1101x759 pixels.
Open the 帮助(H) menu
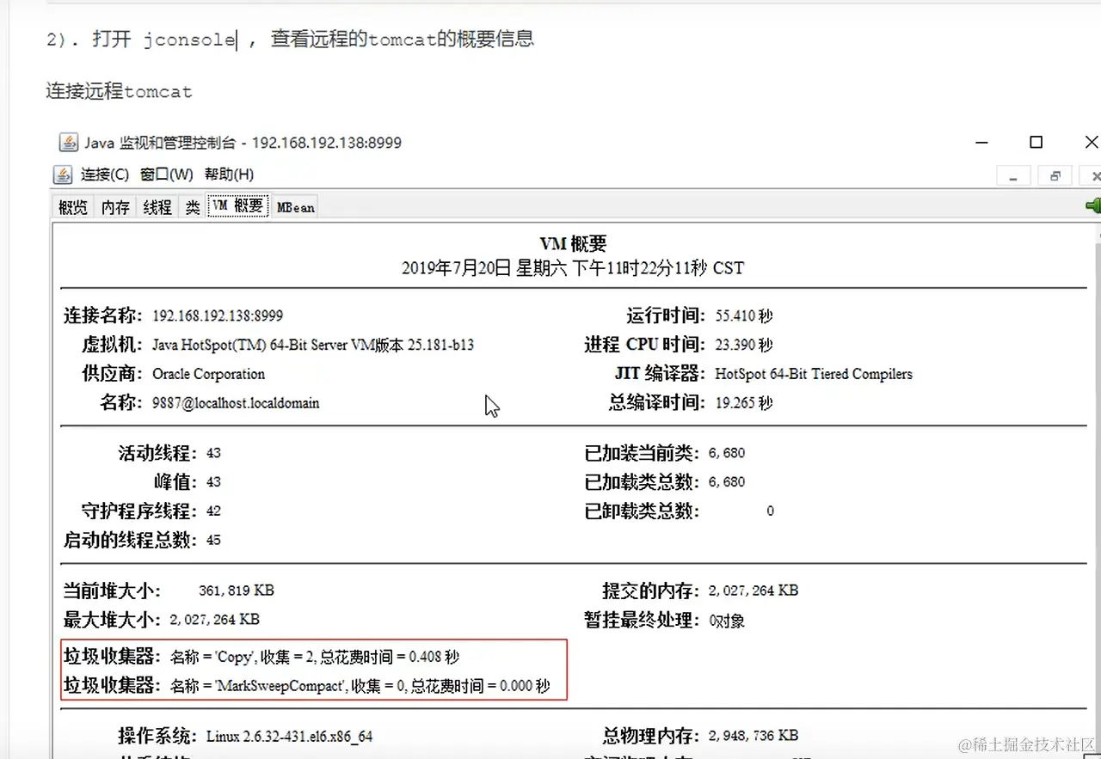click(x=229, y=174)
